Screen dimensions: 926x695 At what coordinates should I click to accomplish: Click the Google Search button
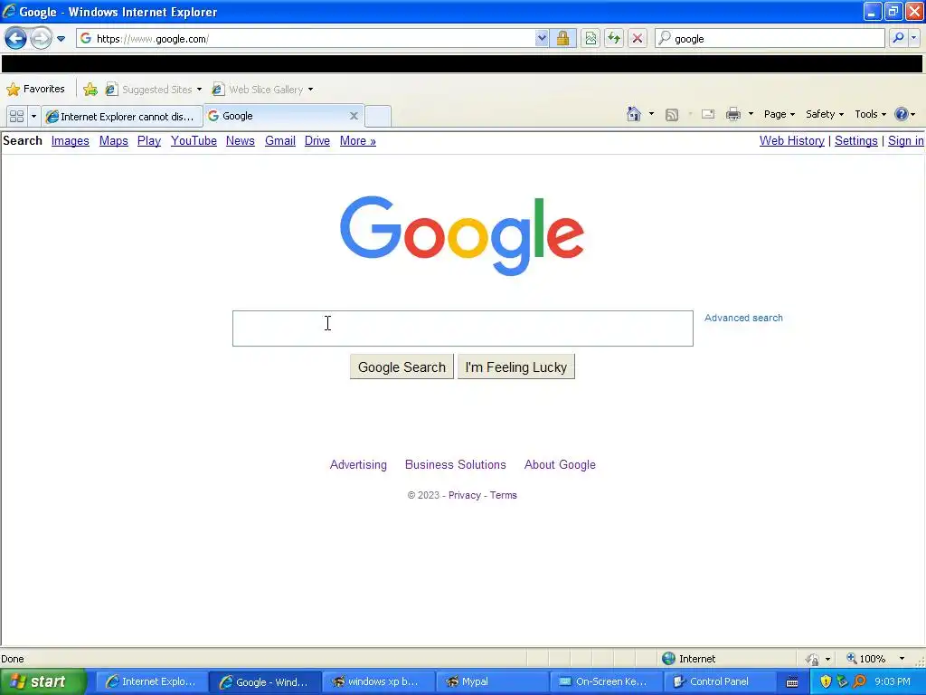pos(402,367)
